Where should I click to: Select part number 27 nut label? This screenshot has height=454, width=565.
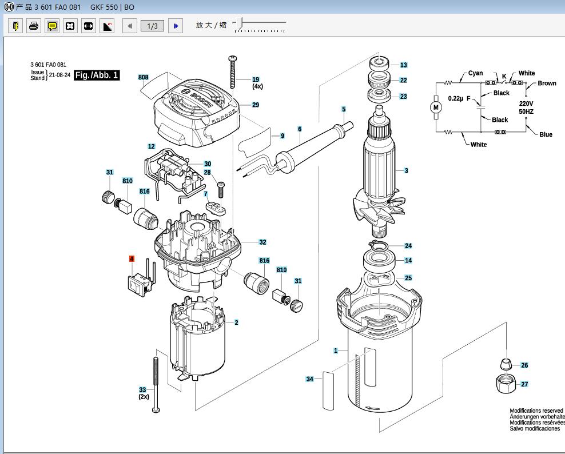click(x=524, y=384)
